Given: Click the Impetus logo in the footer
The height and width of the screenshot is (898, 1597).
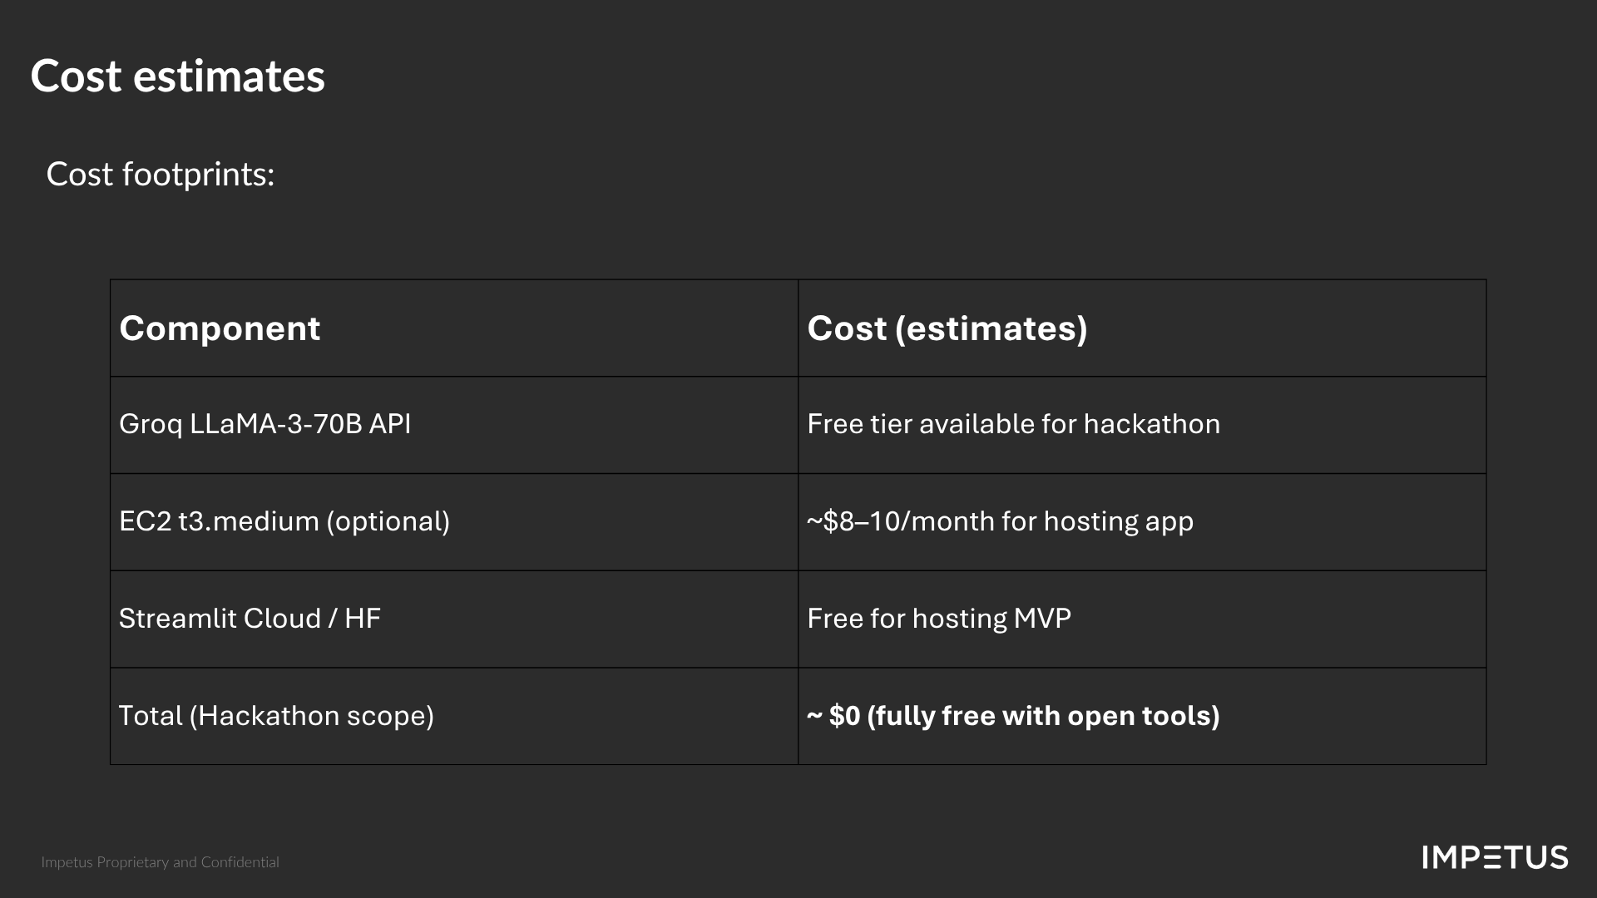Looking at the screenshot, I should 1495,857.
